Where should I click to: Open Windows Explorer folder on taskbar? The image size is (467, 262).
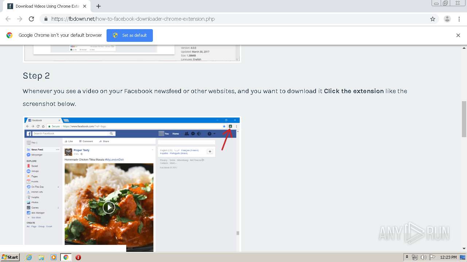41,257
